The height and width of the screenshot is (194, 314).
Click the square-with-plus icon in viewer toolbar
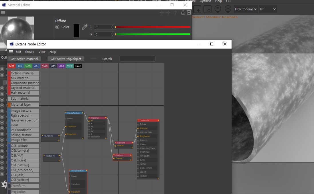(x=197, y=9)
